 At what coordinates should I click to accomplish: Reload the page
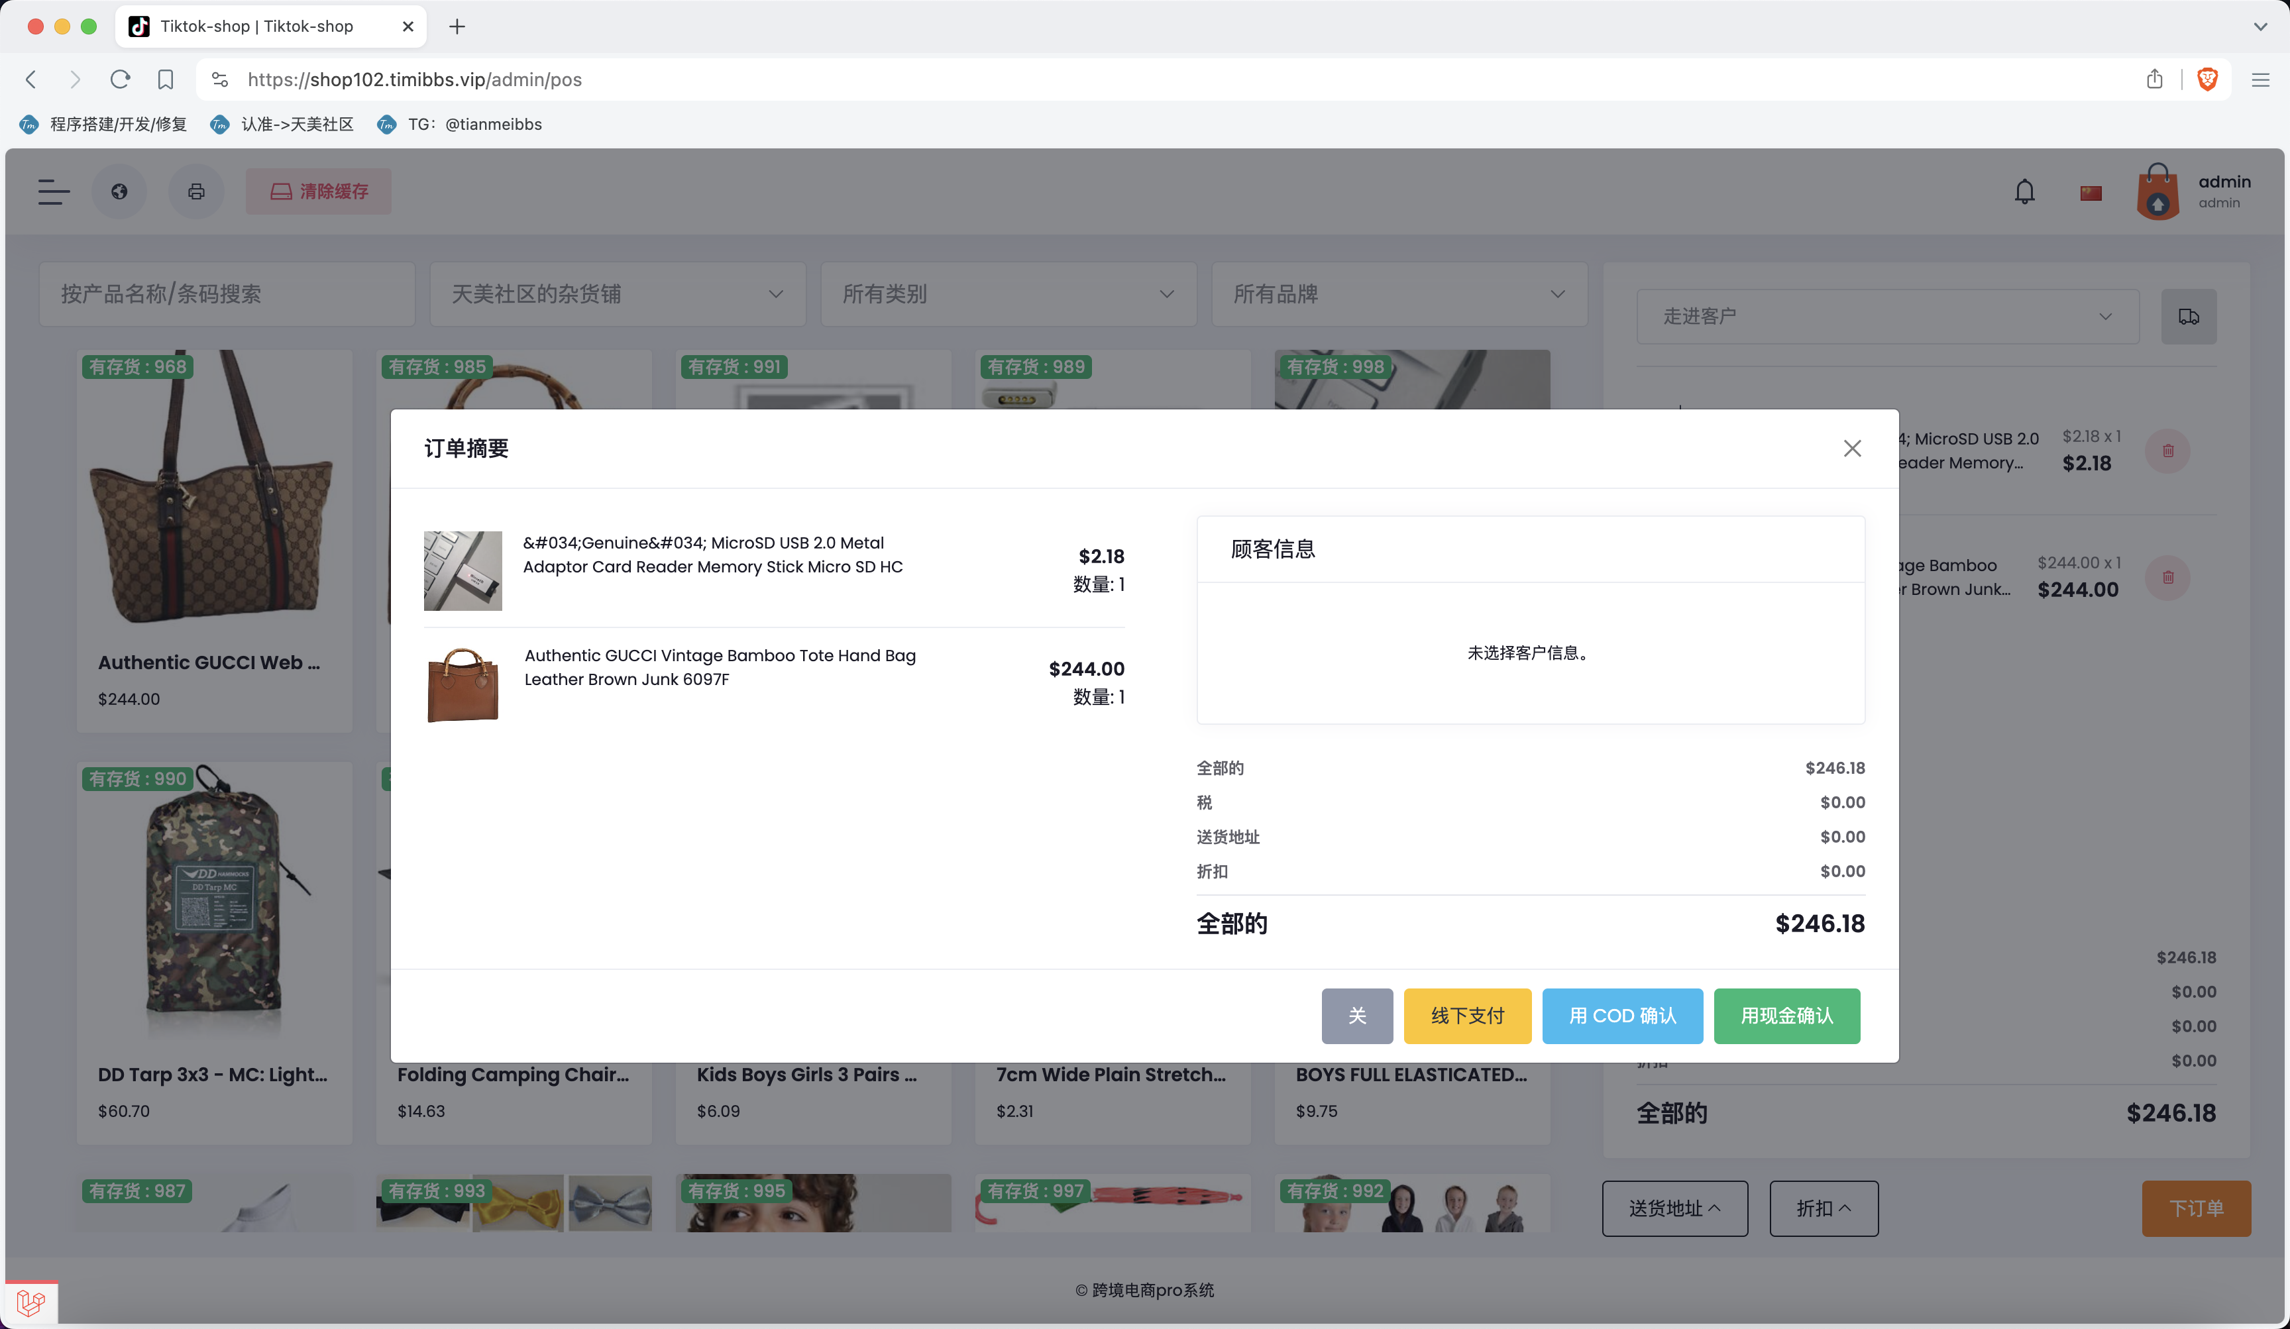(120, 79)
